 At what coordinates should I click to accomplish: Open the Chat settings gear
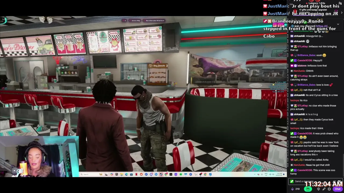(x=329, y=189)
